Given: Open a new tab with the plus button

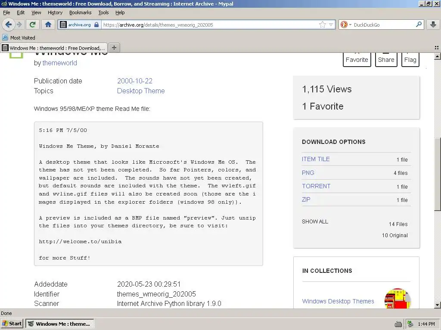Looking at the screenshot, I should coord(114,48).
